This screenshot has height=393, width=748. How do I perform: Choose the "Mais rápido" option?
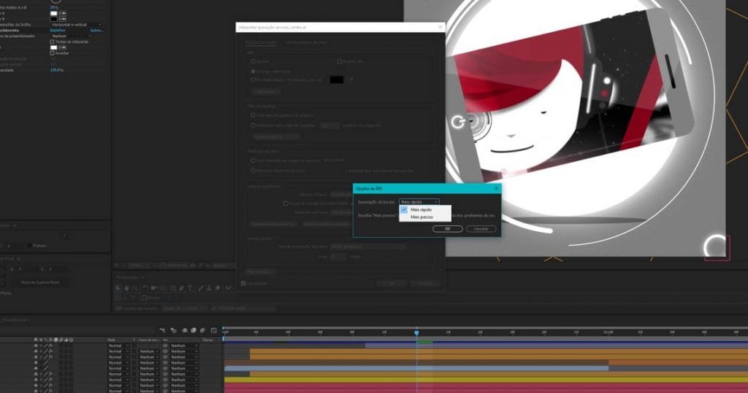click(x=421, y=209)
